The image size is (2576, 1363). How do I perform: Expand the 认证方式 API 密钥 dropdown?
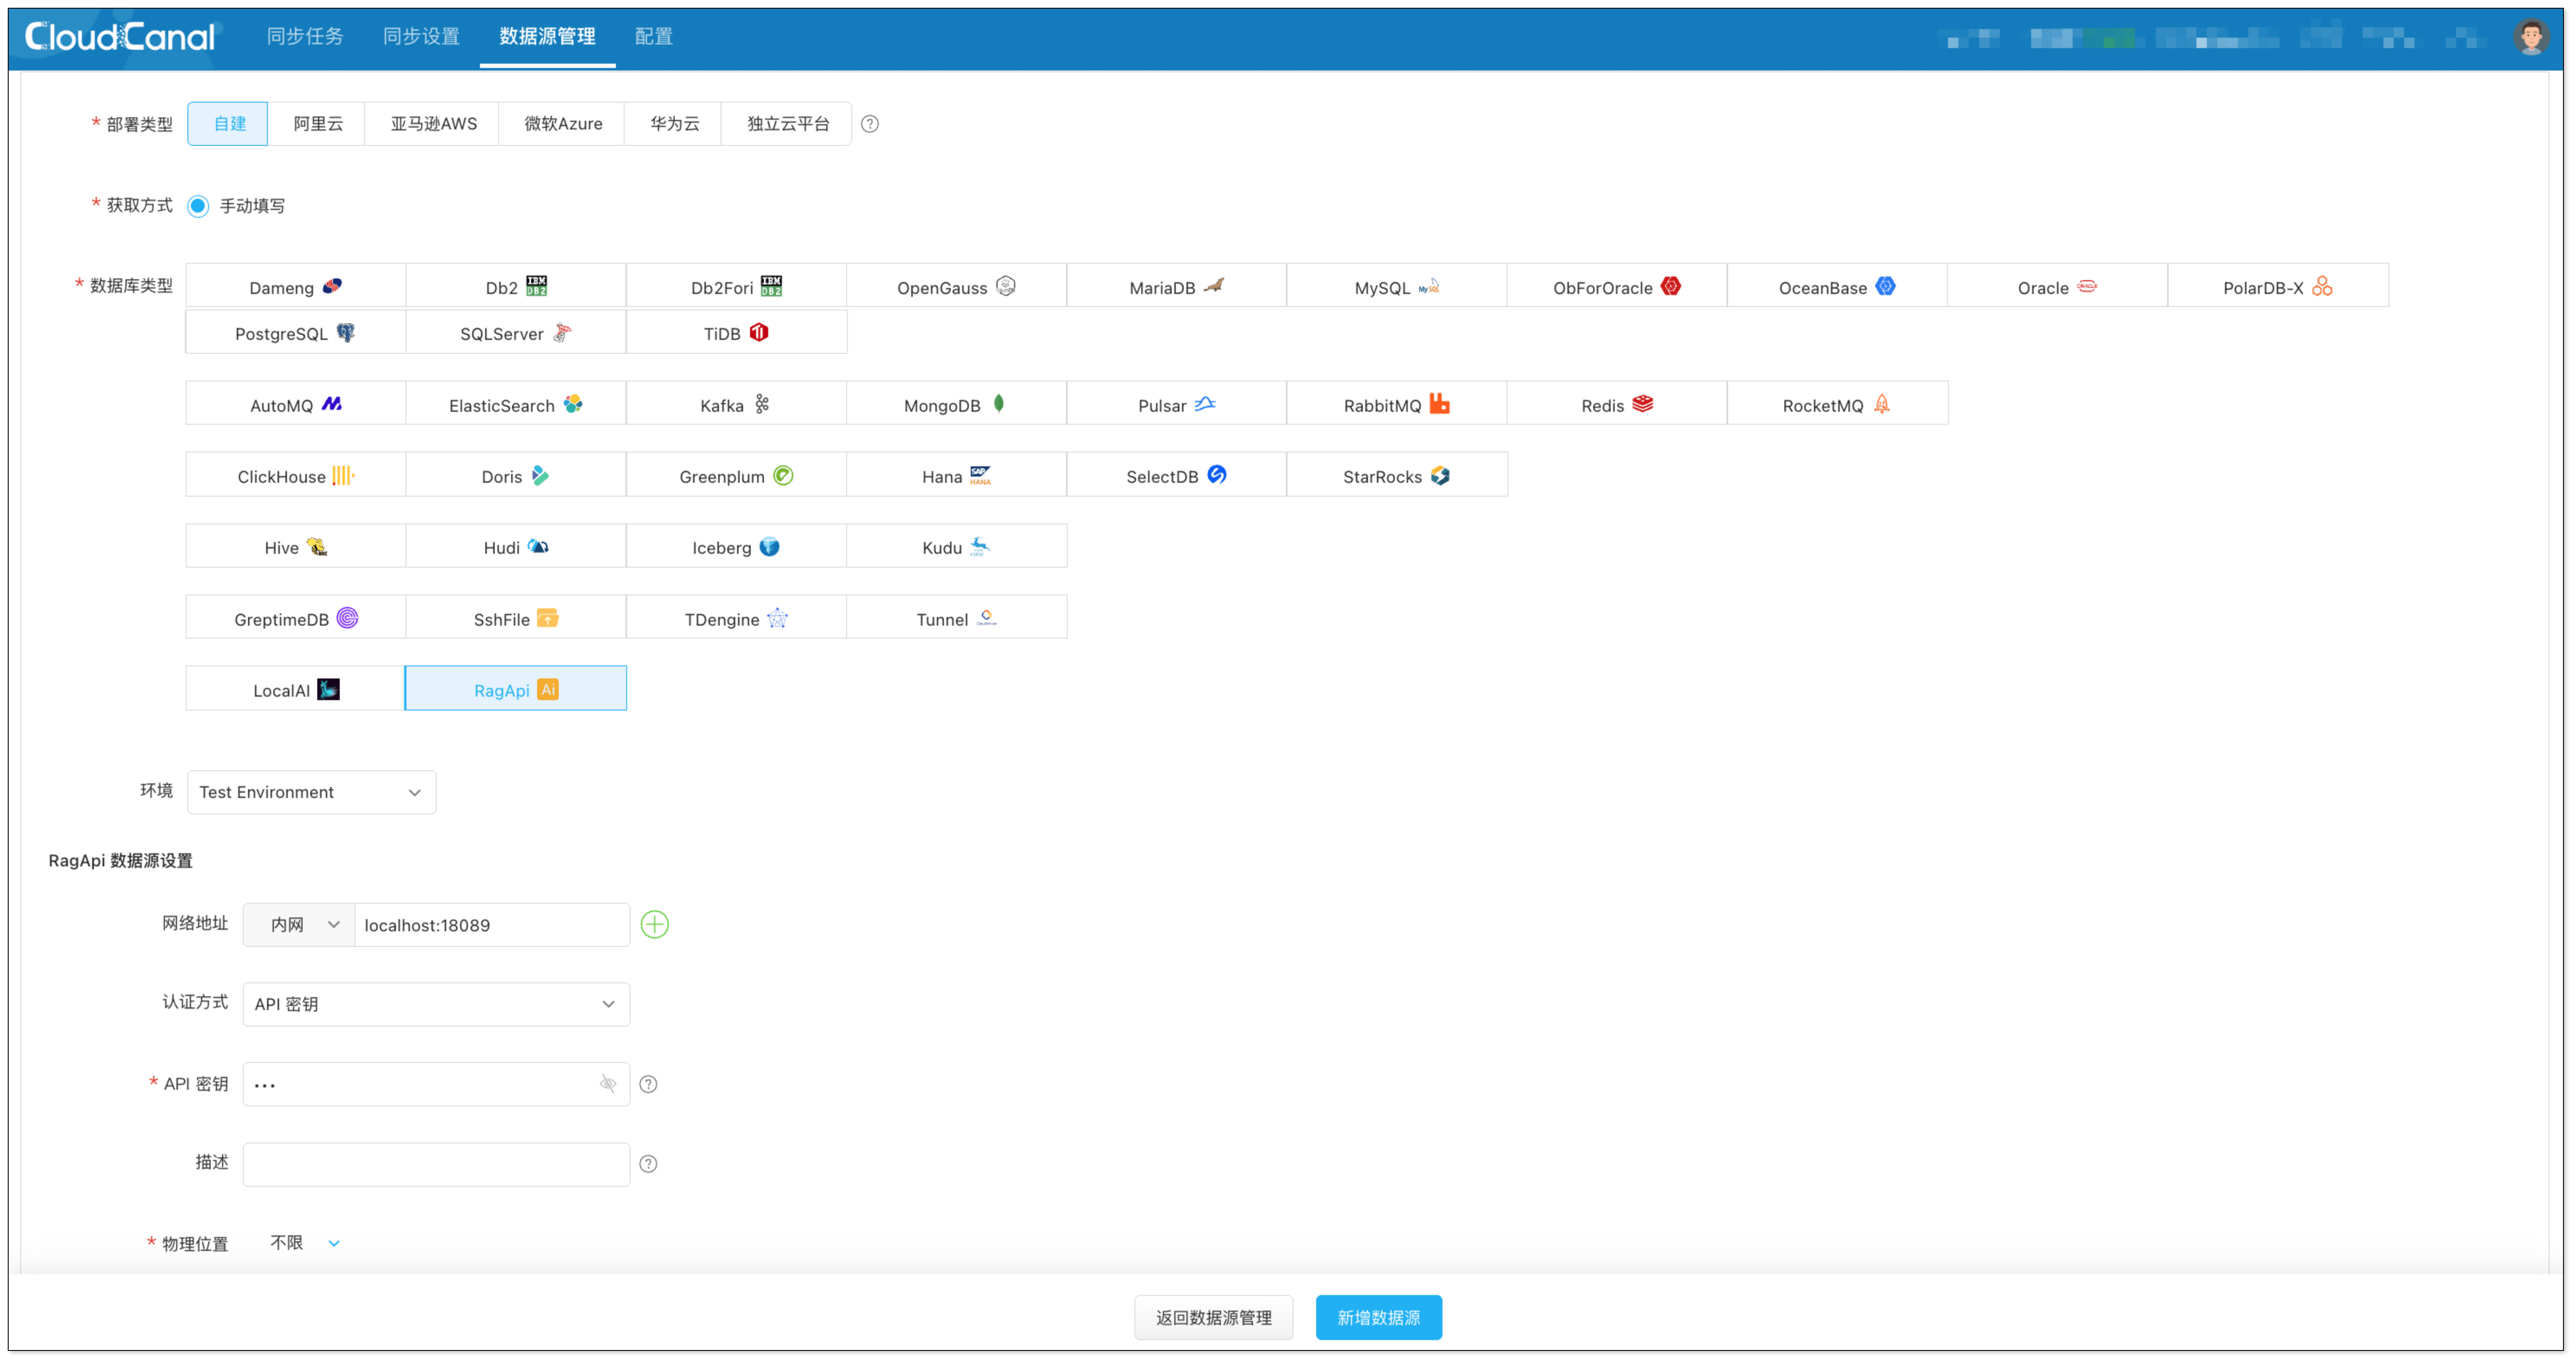pyautogui.click(x=436, y=1004)
